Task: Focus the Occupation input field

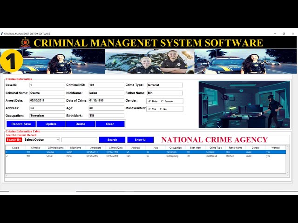Action: click(x=47, y=116)
